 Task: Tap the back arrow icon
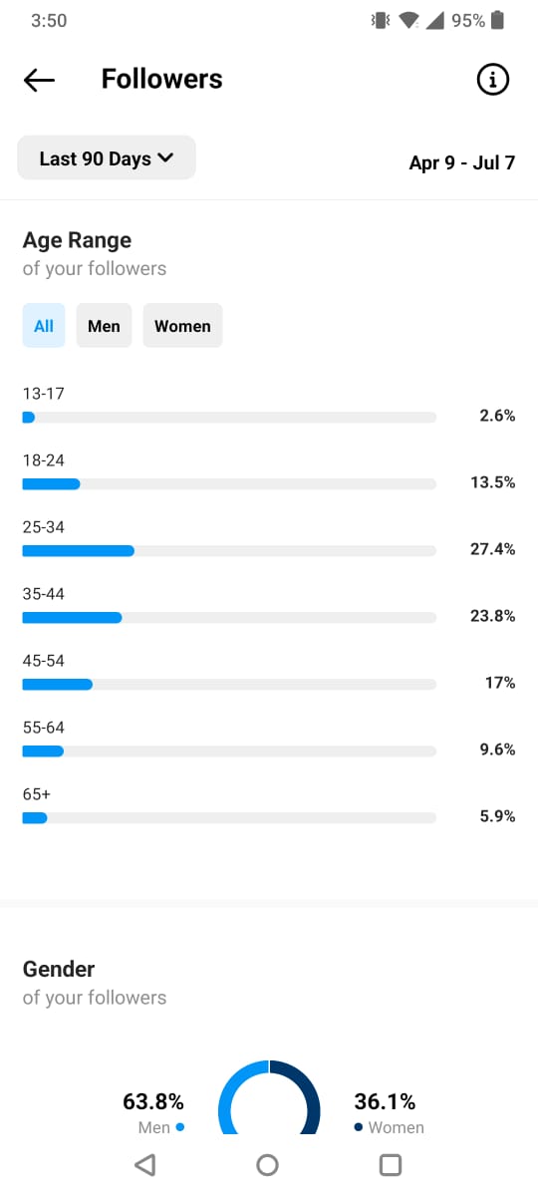[39, 81]
